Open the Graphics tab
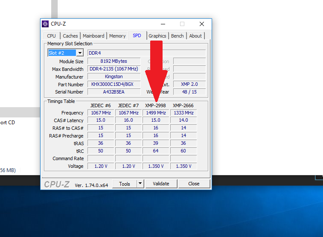This screenshot has height=237, width=323. click(157, 36)
